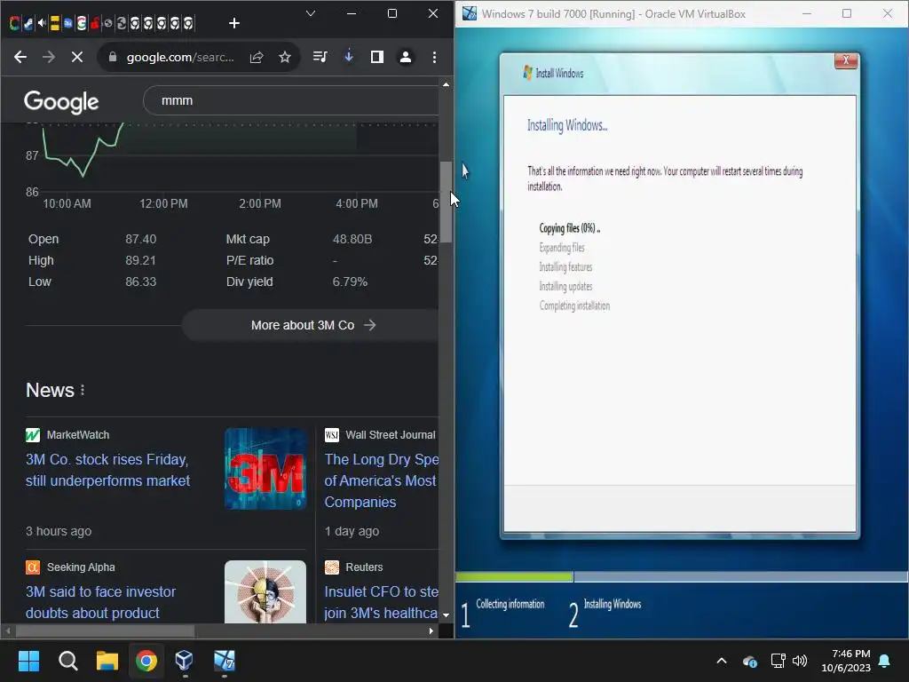Open Chrome downloads arrow icon
This screenshot has height=682, width=909.
coord(348,57)
